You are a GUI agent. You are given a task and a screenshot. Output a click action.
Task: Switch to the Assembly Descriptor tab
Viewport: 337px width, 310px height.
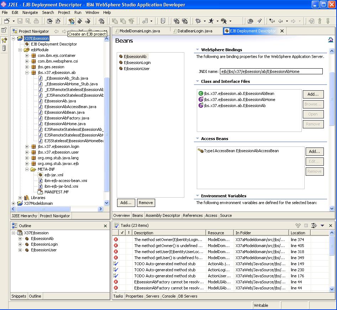(163, 215)
